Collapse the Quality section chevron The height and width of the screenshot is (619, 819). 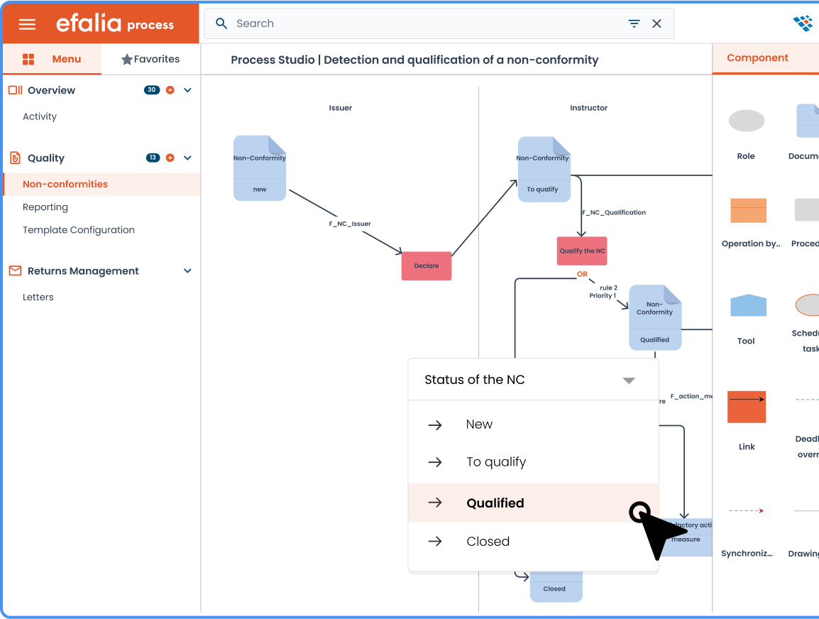[187, 158]
